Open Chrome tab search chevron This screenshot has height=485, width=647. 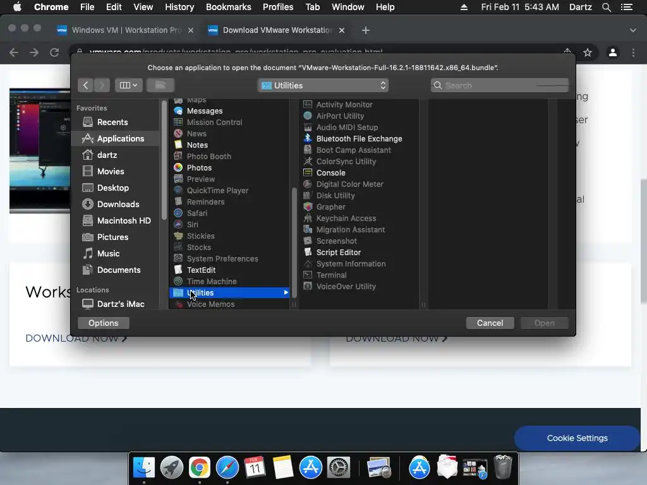[x=633, y=30]
